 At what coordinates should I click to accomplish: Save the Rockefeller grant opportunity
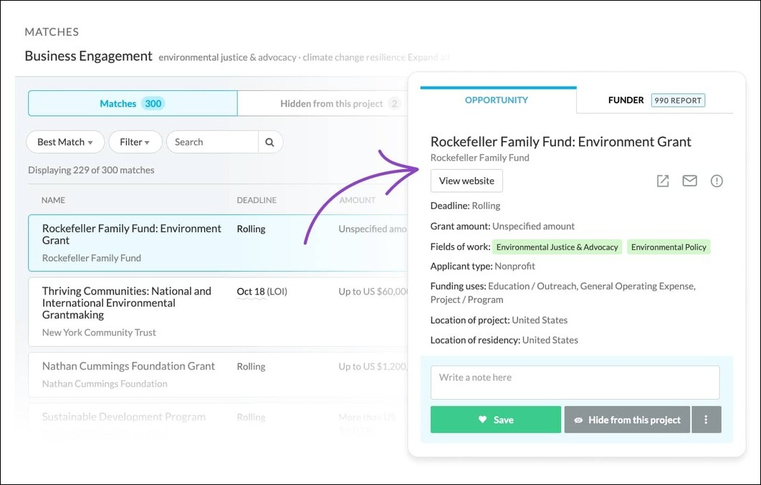click(495, 420)
